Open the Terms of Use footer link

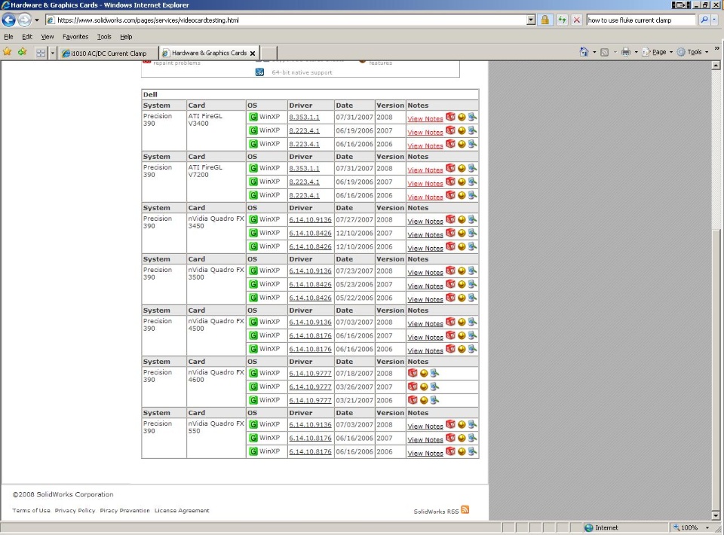(31, 511)
